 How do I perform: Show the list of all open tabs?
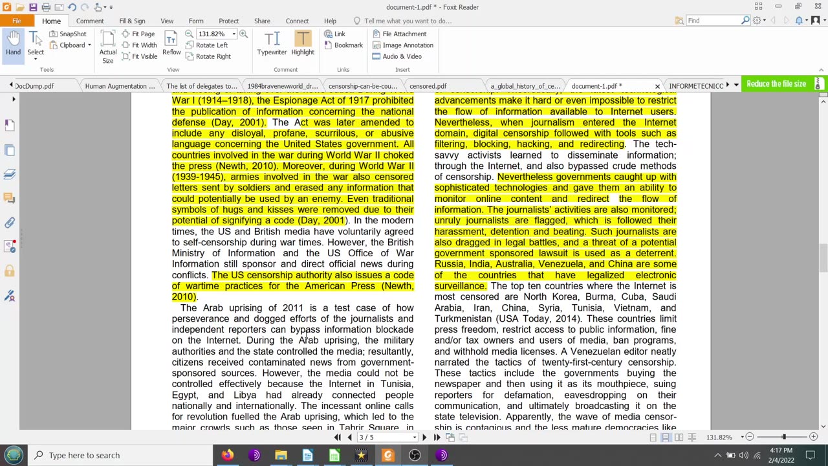[735, 85]
